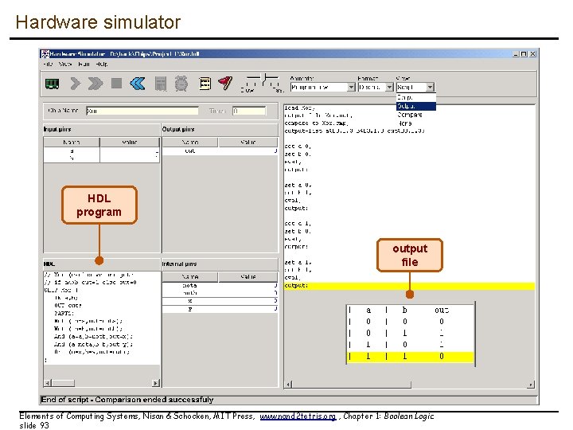Click the 'End of script' status bar message
Image resolution: width=573 pixels, height=430 pixels.
tap(127, 400)
